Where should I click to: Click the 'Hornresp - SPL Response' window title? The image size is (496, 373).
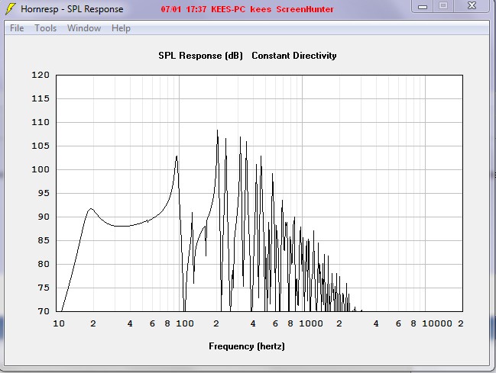click(72, 9)
